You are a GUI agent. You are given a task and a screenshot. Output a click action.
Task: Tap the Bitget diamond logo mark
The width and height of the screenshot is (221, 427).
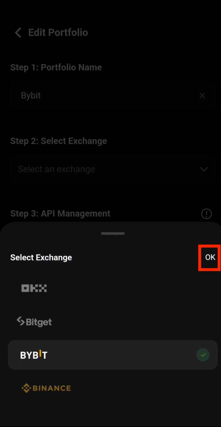21,321
